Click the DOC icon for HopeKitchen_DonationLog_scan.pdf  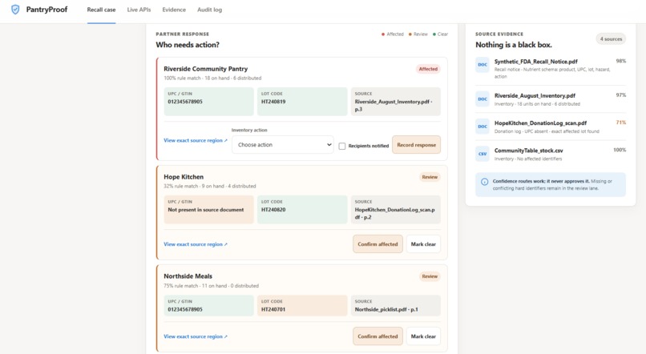coord(482,127)
